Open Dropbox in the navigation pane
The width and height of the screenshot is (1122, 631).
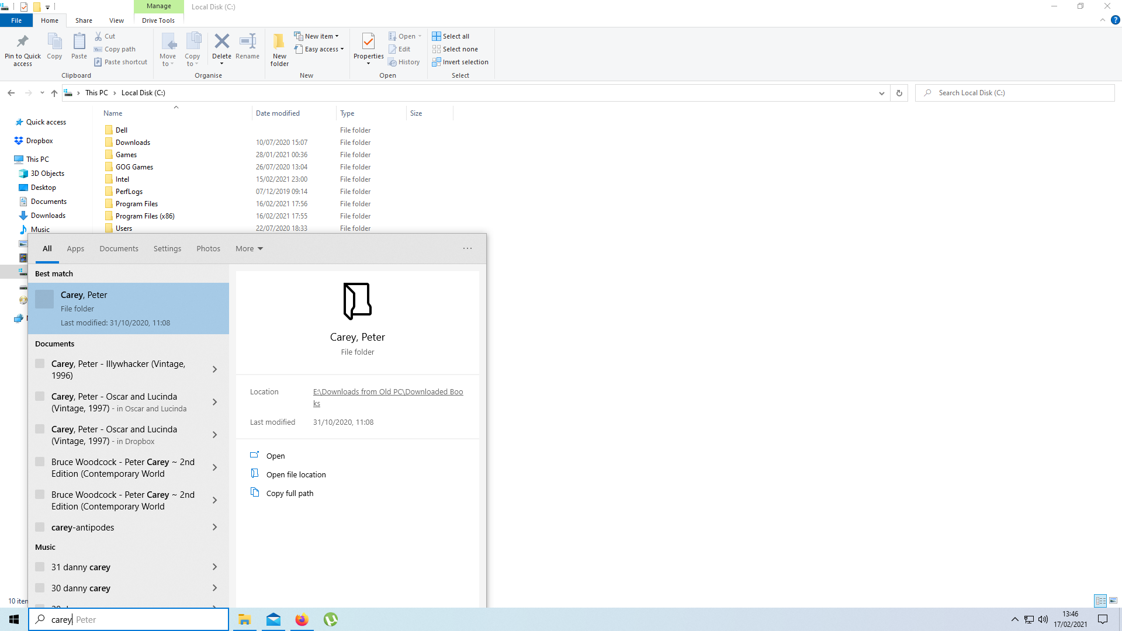(39, 141)
